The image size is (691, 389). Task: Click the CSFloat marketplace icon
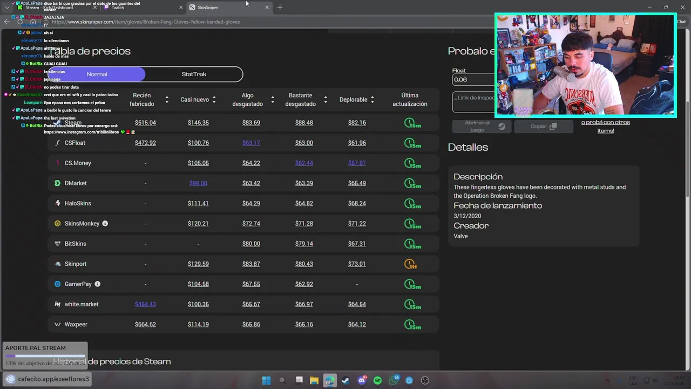[x=58, y=143]
